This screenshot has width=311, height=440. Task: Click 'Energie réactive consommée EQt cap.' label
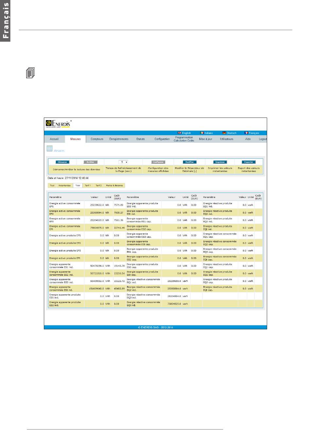pos(220,258)
